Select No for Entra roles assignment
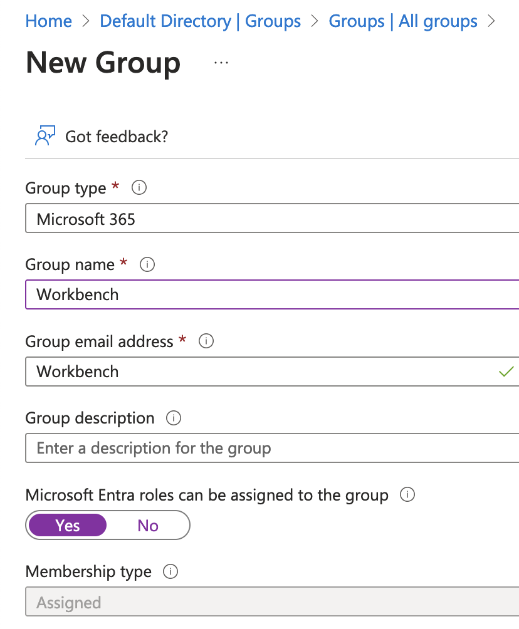 (148, 525)
